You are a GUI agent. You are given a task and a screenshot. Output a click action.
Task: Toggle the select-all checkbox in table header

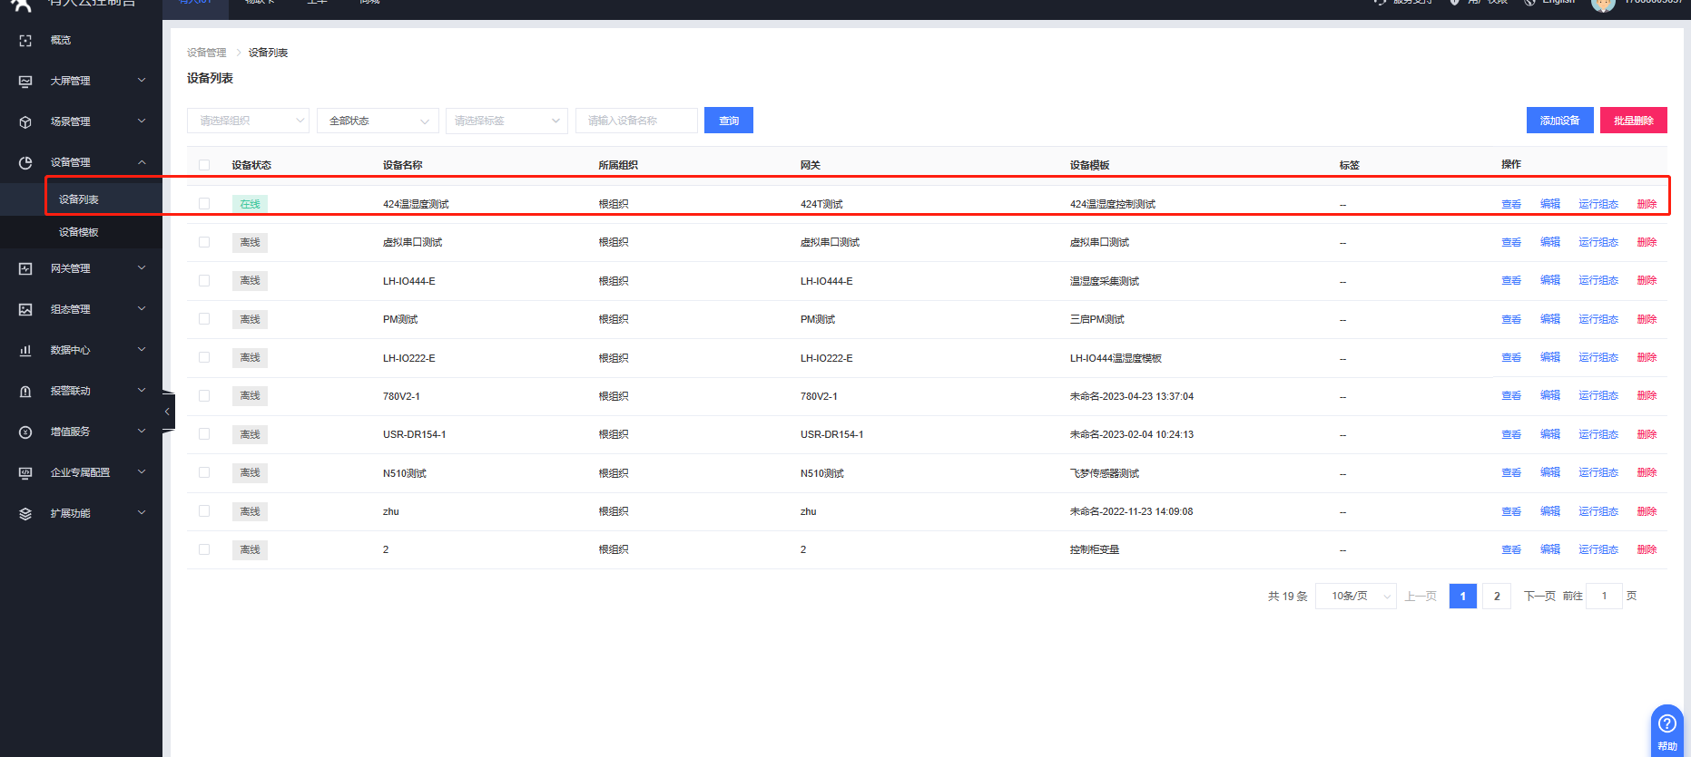coord(204,165)
